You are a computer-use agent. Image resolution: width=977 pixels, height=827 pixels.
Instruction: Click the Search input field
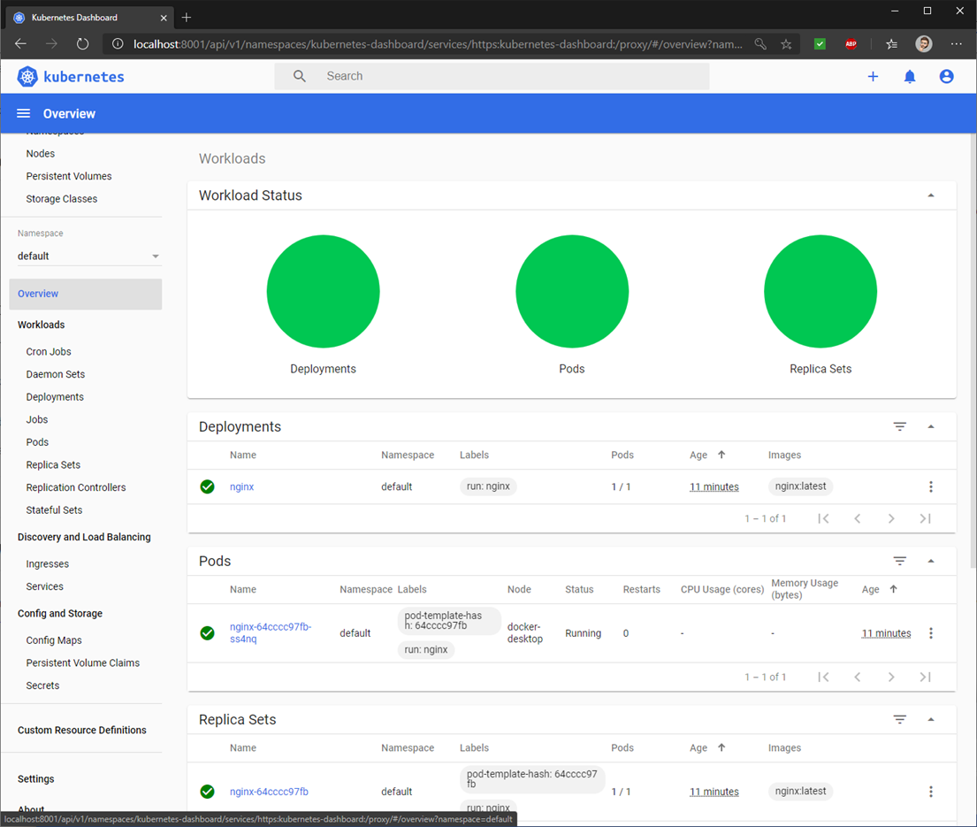tap(492, 76)
